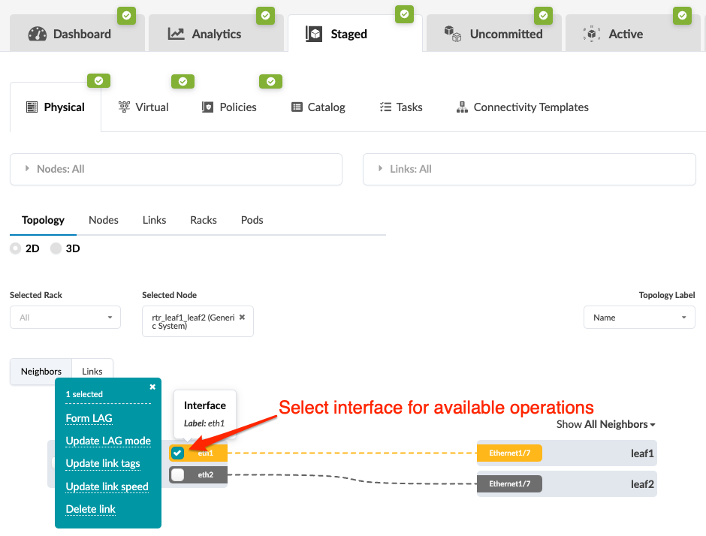Select the 3D topology radio button
This screenshot has height=536, width=706.
click(x=56, y=248)
